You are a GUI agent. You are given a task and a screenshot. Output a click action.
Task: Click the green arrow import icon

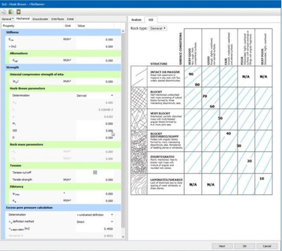tap(11, 12)
